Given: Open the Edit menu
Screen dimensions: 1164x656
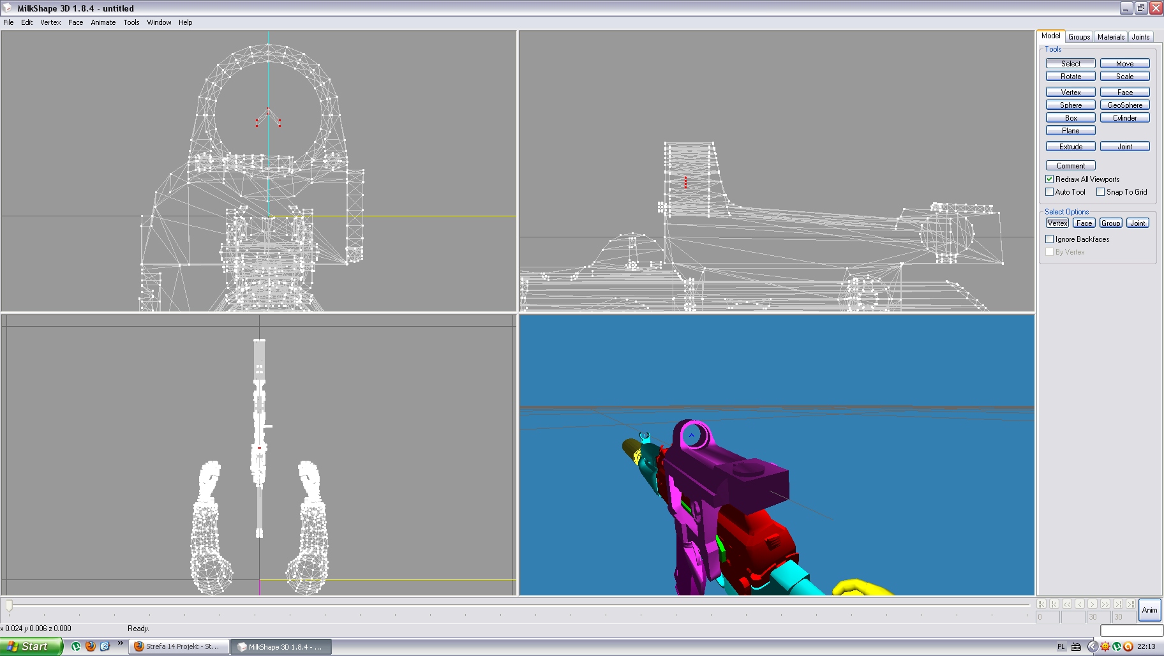Looking at the screenshot, I should [27, 22].
